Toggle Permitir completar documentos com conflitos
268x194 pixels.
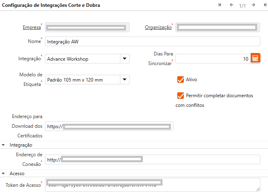pyautogui.click(x=180, y=96)
